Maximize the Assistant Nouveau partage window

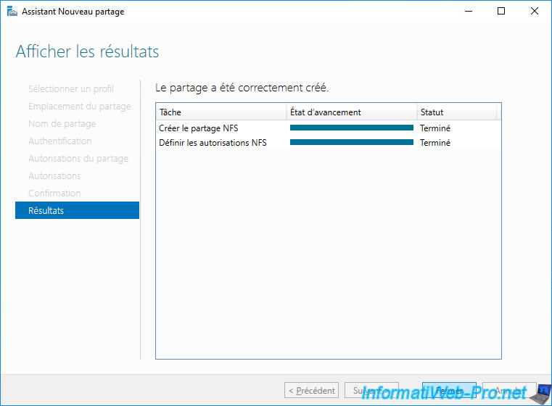[500, 12]
